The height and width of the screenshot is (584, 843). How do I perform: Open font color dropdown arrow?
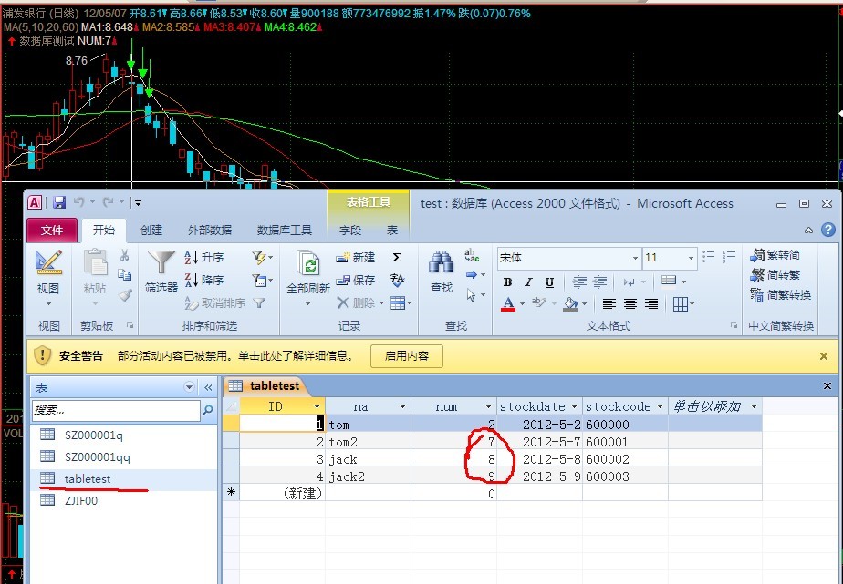point(522,304)
